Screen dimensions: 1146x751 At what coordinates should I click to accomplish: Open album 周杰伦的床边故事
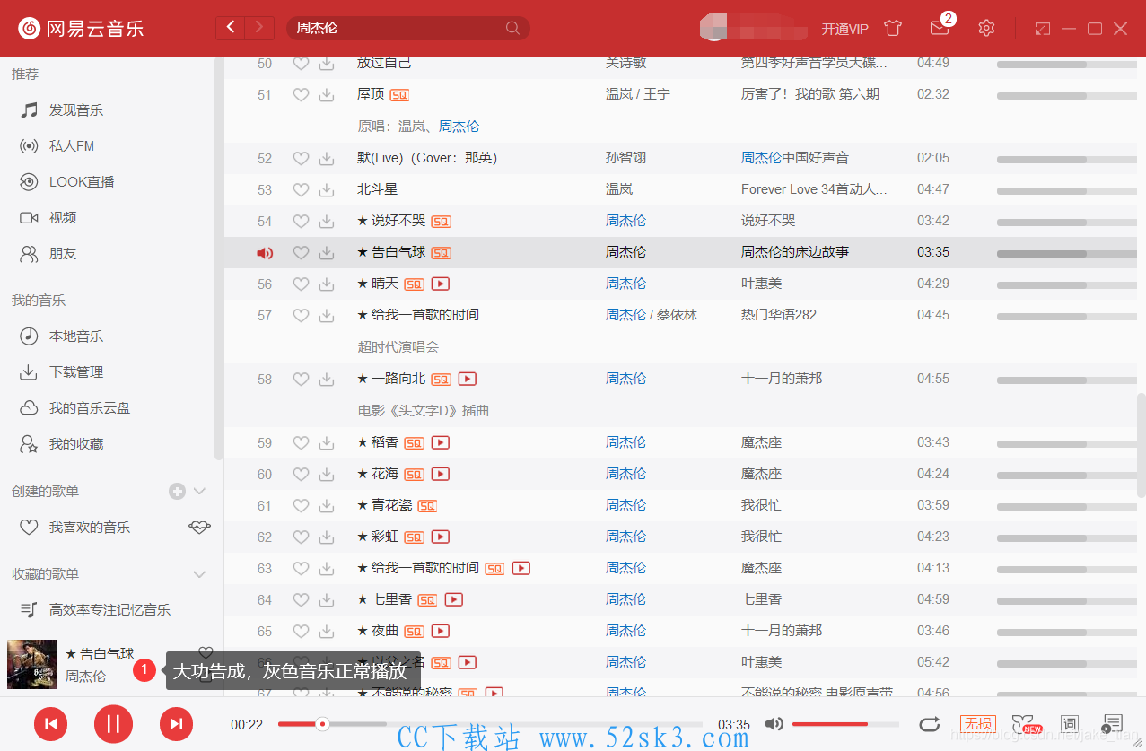click(795, 252)
